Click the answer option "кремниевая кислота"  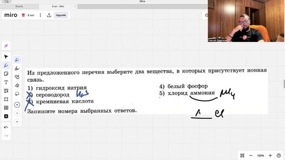pyautogui.click(x=65, y=101)
